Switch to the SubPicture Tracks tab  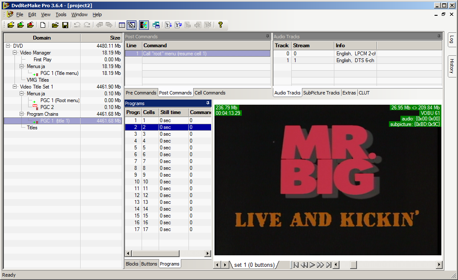coord(321,93)
